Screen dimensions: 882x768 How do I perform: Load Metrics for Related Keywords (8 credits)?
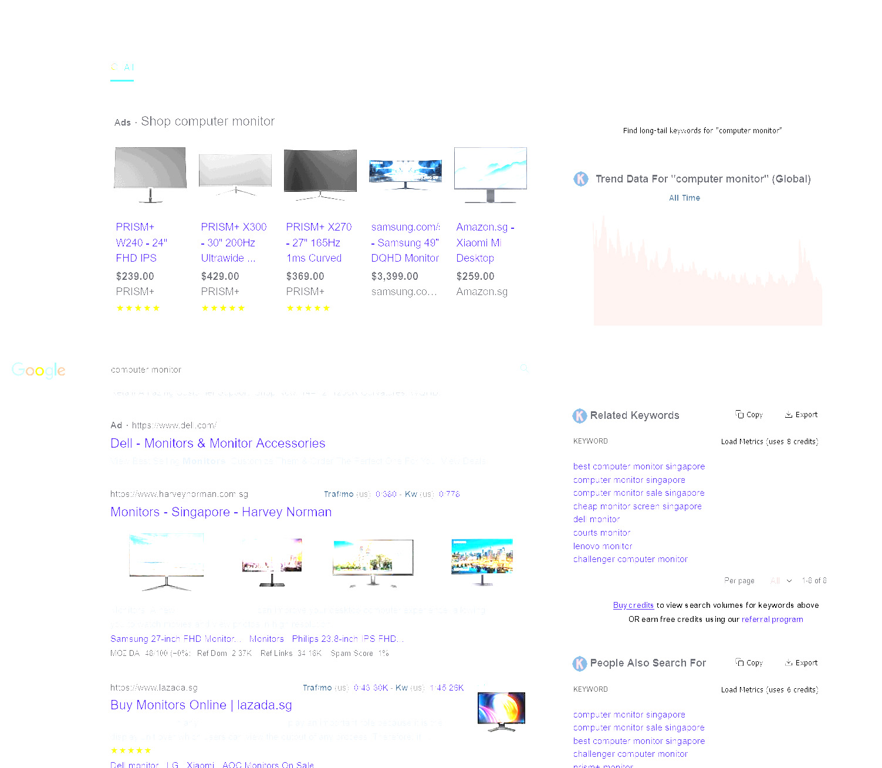click(x=769, y=442)
